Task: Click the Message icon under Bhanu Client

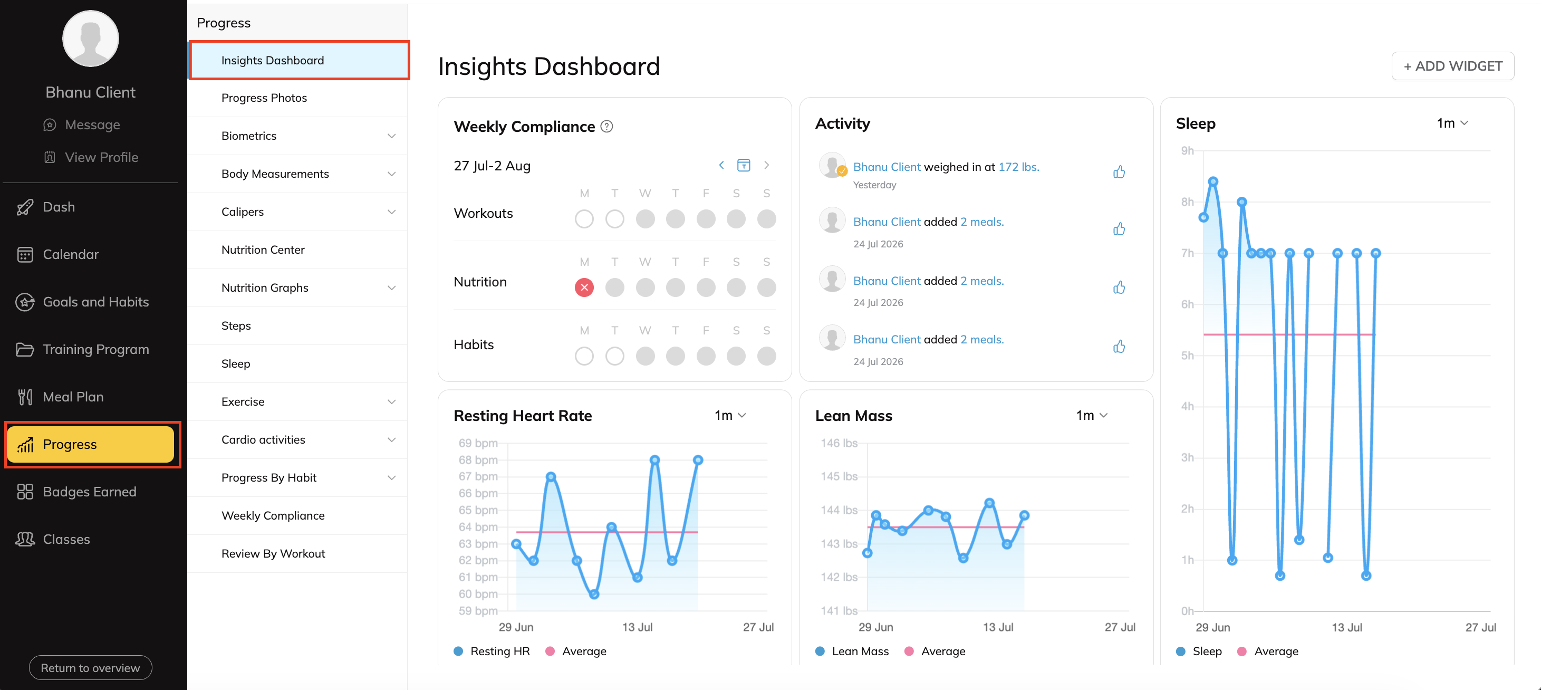Action: [50, 124]
